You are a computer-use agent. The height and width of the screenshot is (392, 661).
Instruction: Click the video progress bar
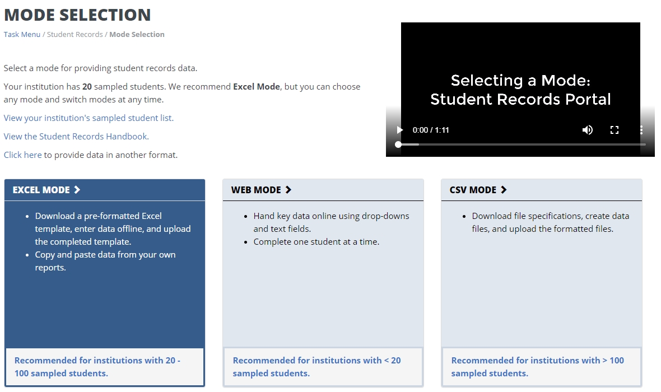coord(521,144)
